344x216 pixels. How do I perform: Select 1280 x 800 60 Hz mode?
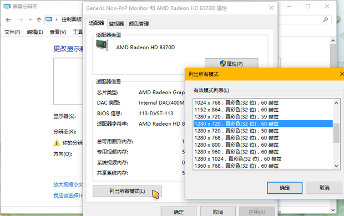263,145
